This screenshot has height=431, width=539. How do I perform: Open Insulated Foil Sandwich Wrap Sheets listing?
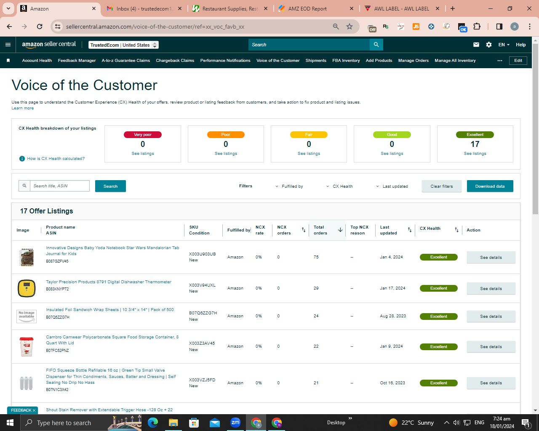110,310
